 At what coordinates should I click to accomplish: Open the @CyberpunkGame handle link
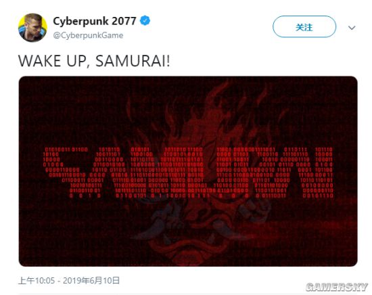point(88,35)
